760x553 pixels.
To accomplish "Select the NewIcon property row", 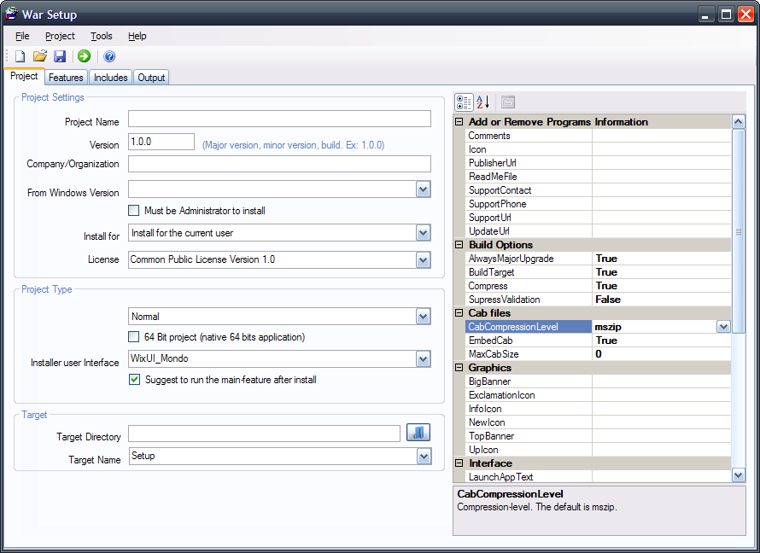I will [x=598, y=422].
